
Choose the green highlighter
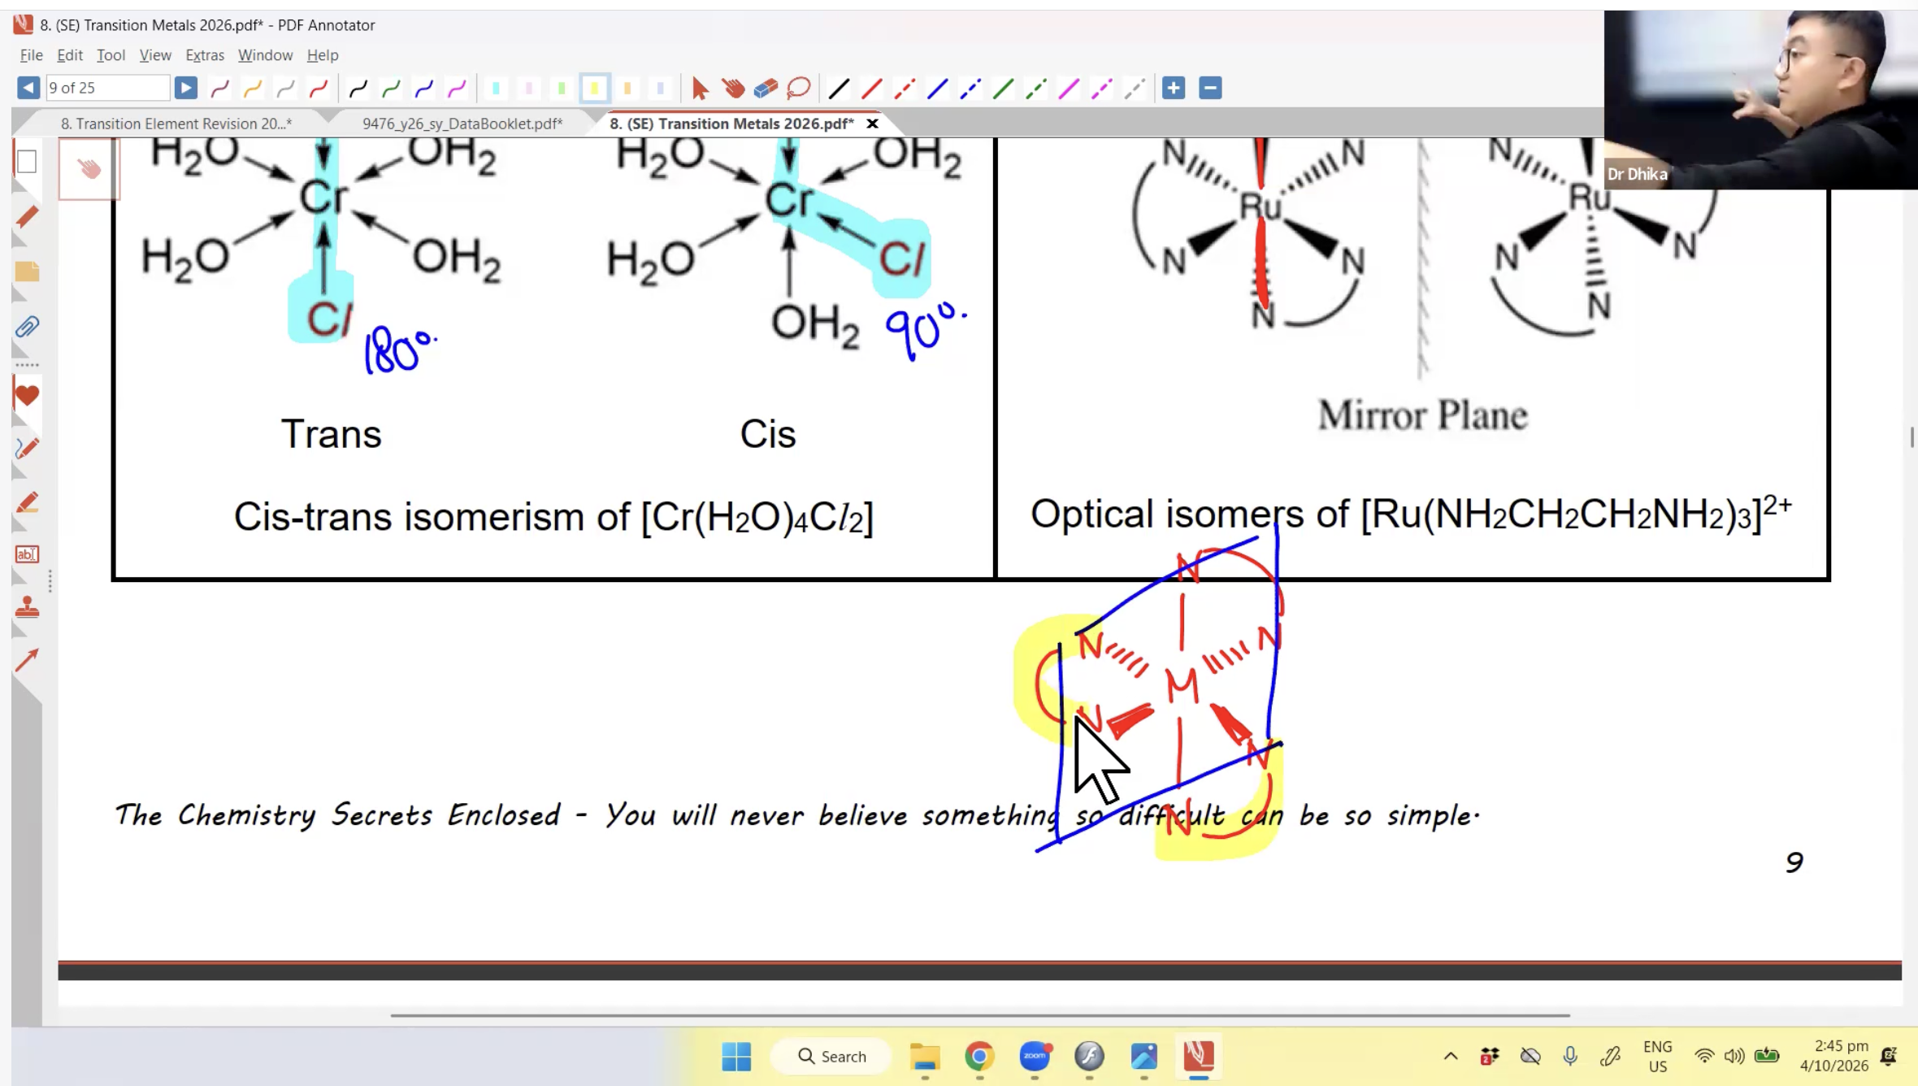click(x=562, y=88)
